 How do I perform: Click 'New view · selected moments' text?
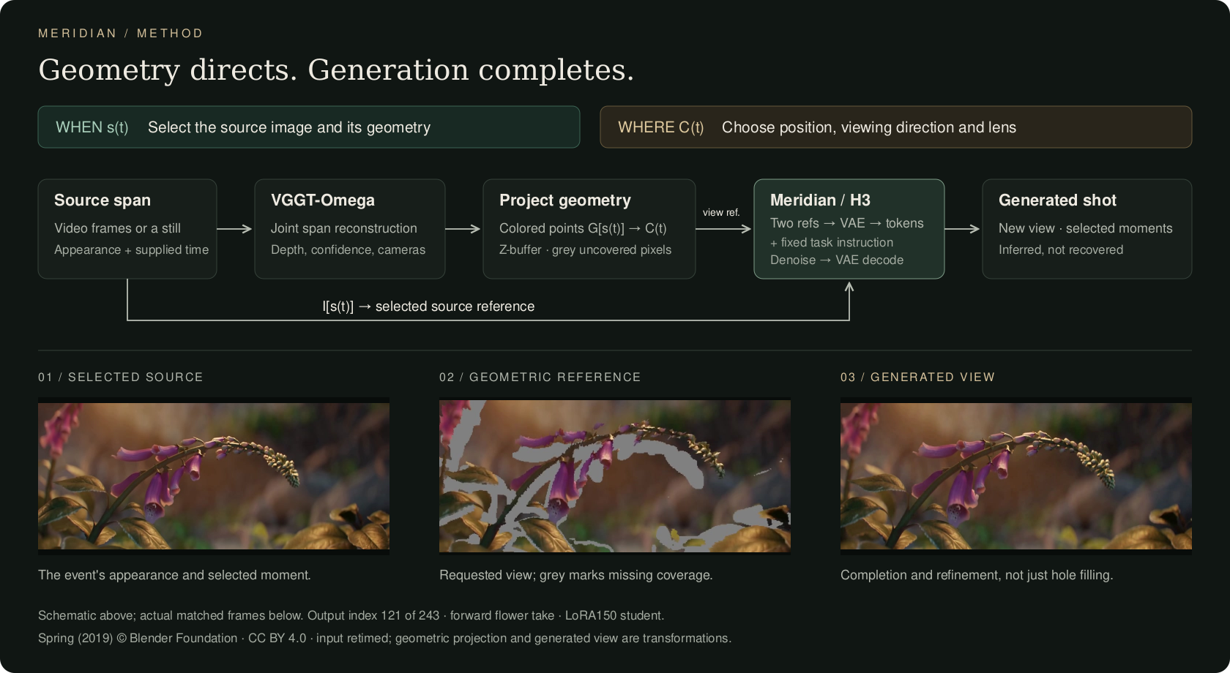coord(1086,228)
